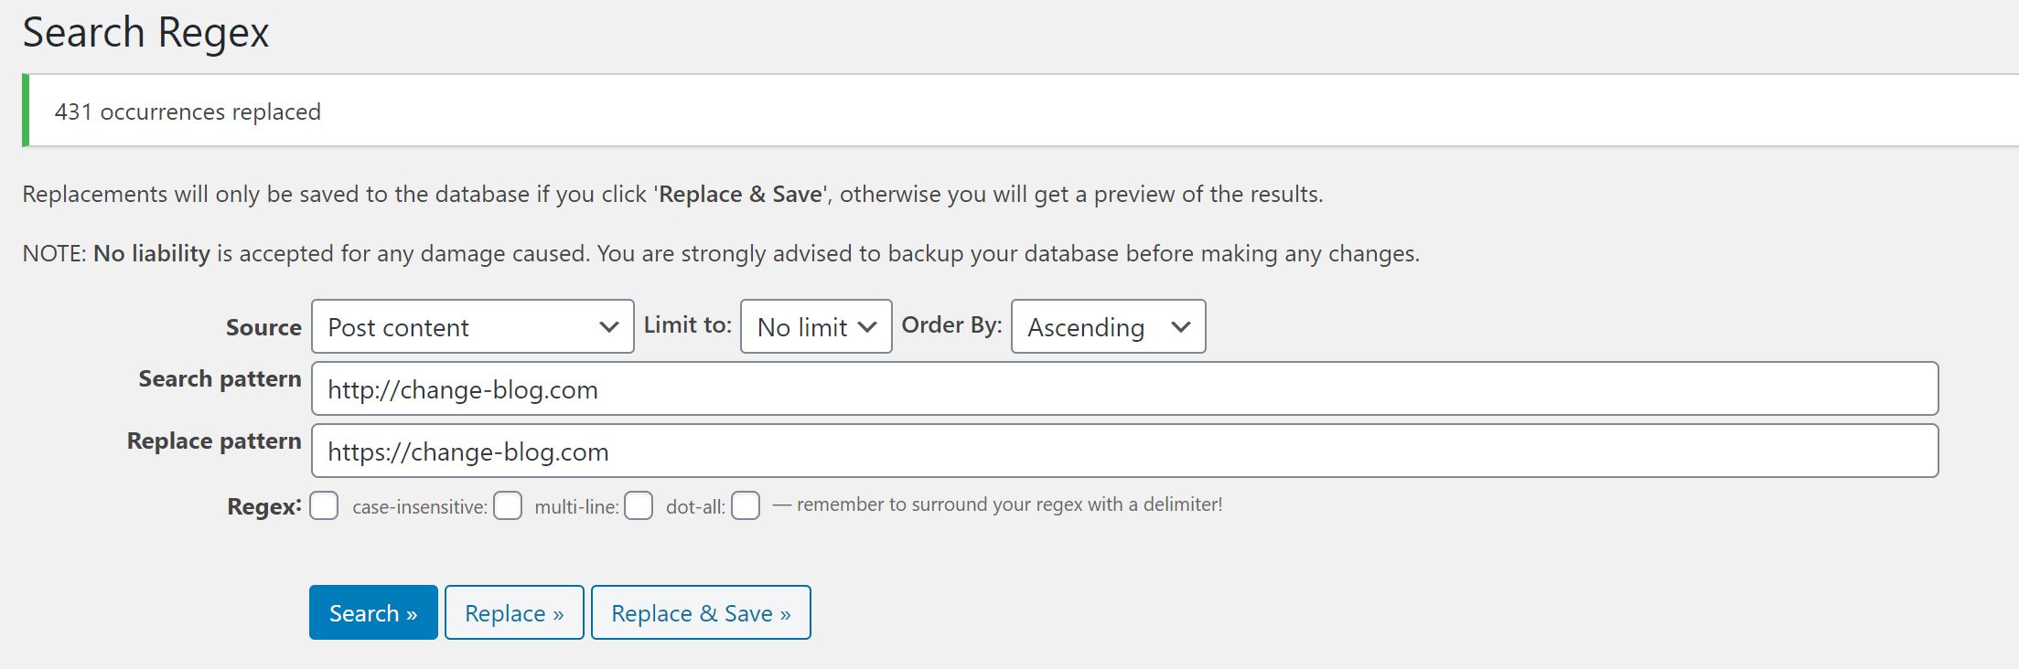
Task: Click the bold No liability warning text
Action: pyautogui.click(x=152, y=253)
